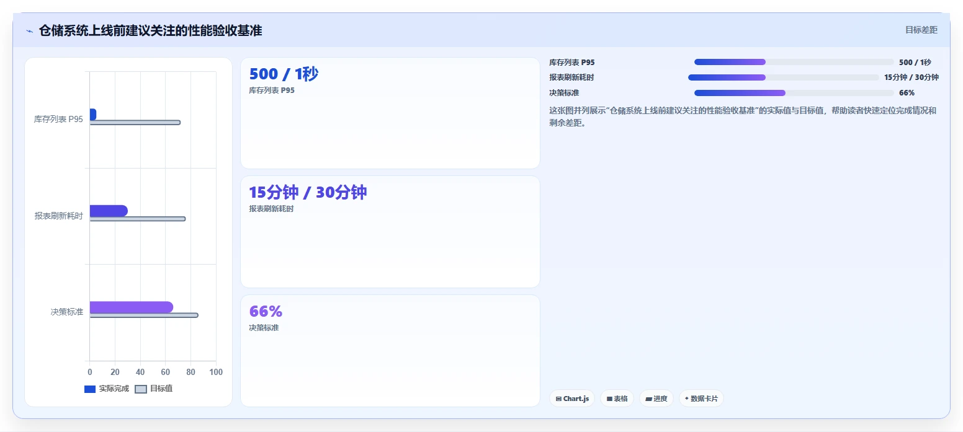
Task: Click the description paragraph starting 这张图并列展示
Action: pyautogui.click(x=743, y=117)
